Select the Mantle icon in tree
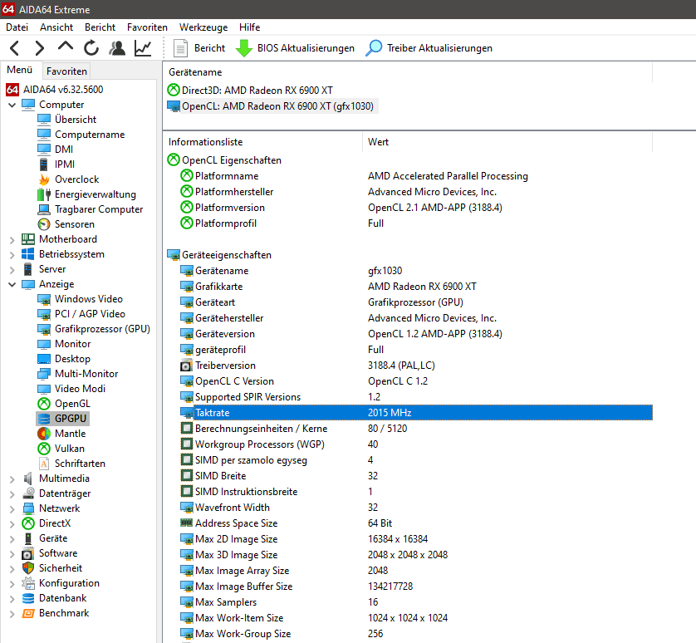696x643 pixels. pyautogui.click(x=44, y=434)
